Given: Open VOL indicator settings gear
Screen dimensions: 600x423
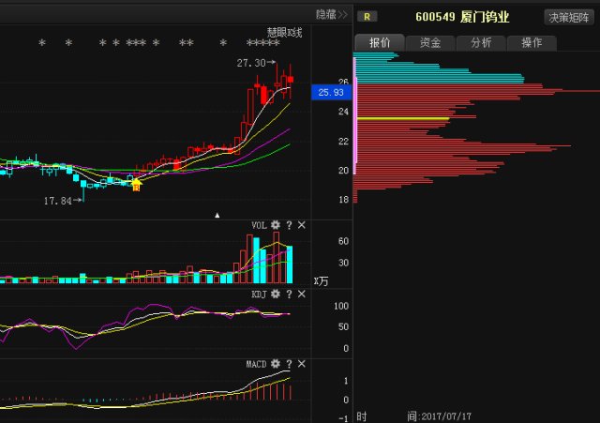Looking at the screenshot, I should [276, 225].
